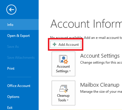Click the Mailbox Cleanup heading text

100,85
